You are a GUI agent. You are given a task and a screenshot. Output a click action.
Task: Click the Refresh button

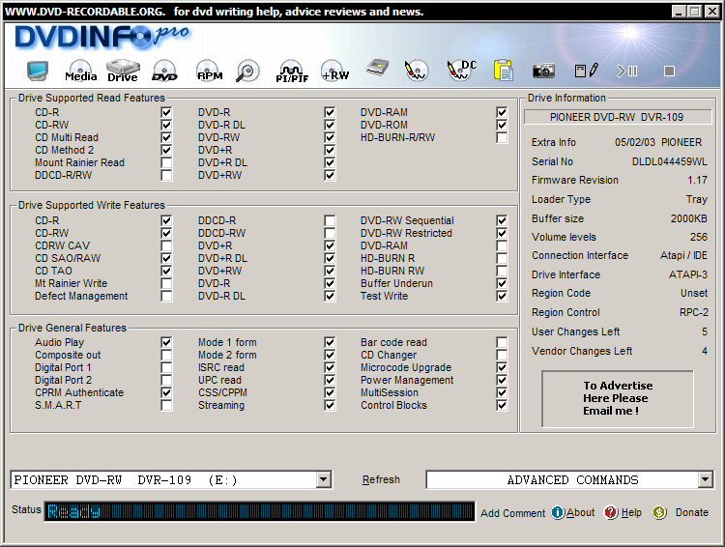pos(381,480)
